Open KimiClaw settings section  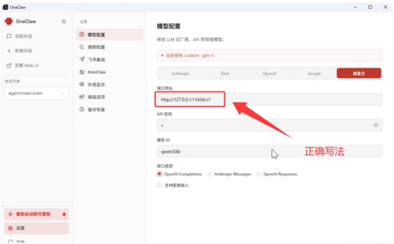click(110, 72)
